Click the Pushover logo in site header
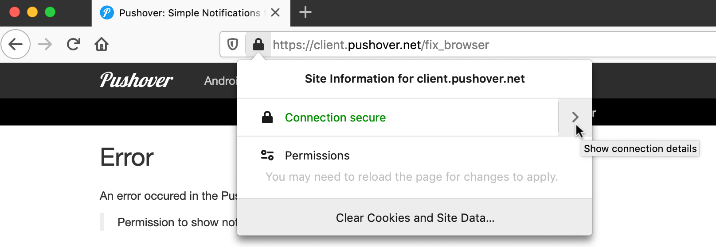Screen dimensions: 716x247 pyautogui.click(x=137, y=80)
